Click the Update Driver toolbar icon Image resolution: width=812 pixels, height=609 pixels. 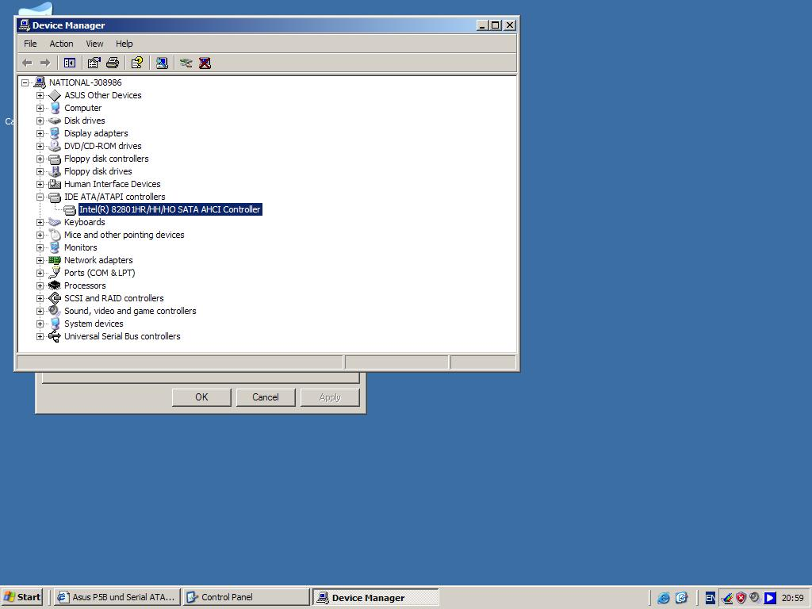pos(186,63)
